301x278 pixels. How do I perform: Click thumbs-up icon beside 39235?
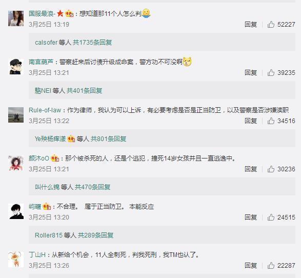click(271, 73)
